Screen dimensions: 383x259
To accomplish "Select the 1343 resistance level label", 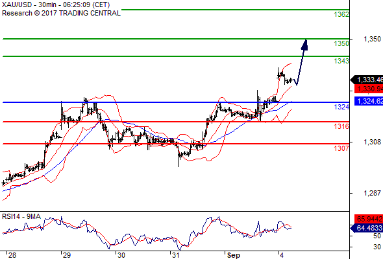I will click(x=341, y=61).
